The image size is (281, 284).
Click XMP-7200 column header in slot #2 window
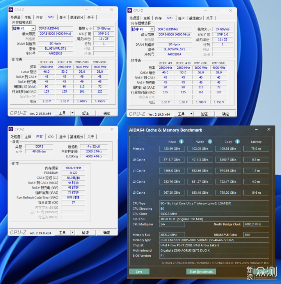[201, 63]
